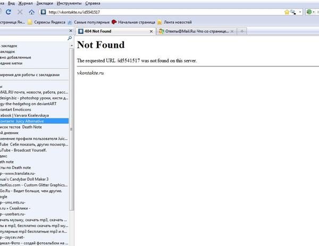The image size is (319, 246).
Task: Open the Журнал menu
Action: [26, 4]
